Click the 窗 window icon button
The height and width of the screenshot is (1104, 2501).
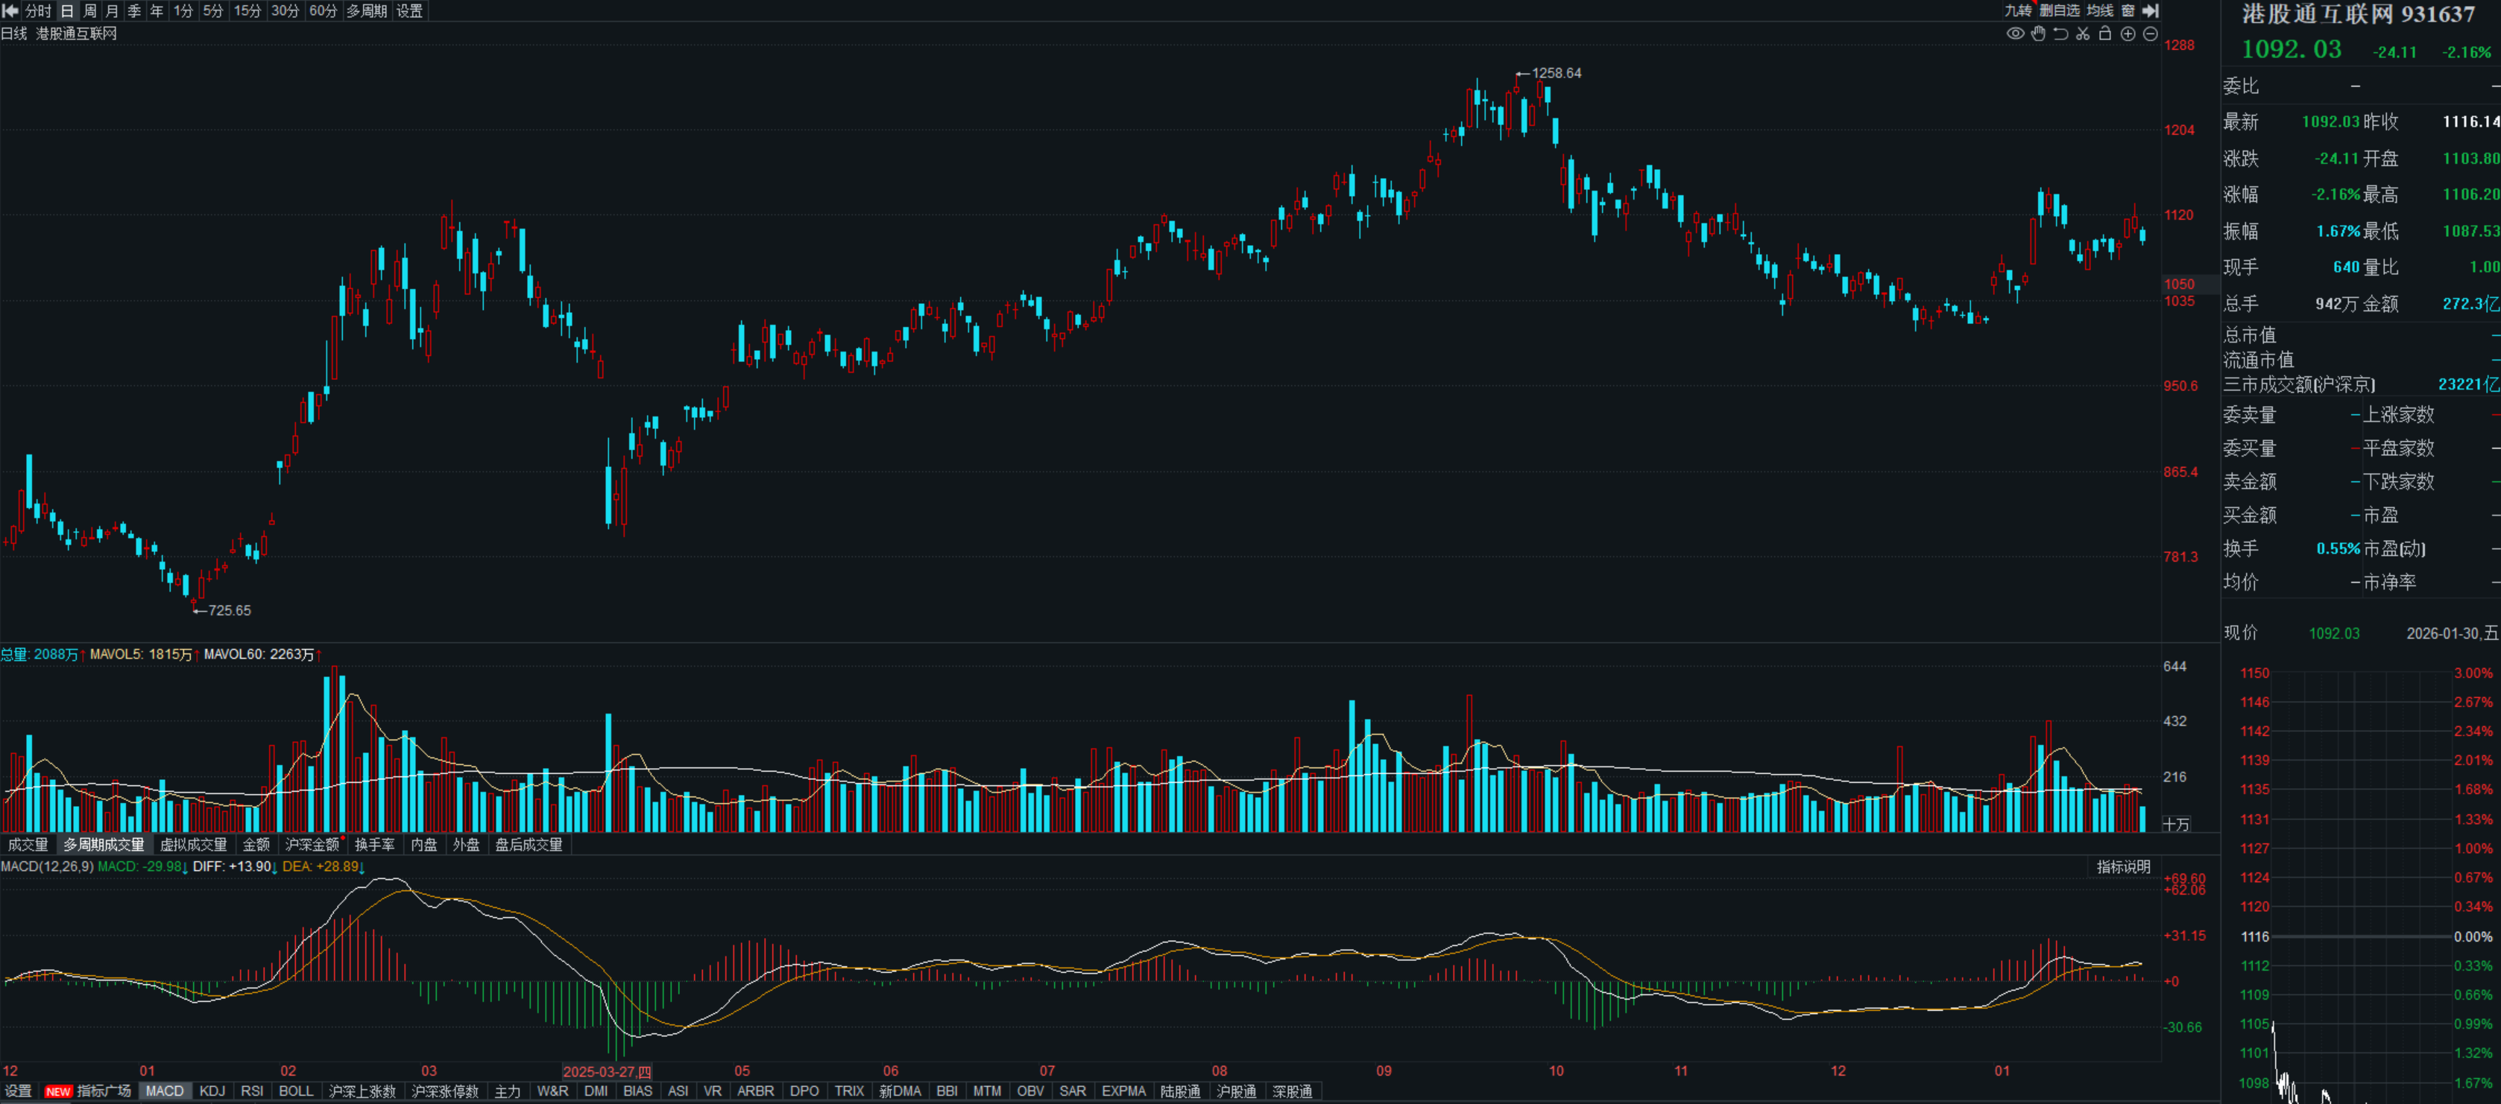[x=2128, y=10]
